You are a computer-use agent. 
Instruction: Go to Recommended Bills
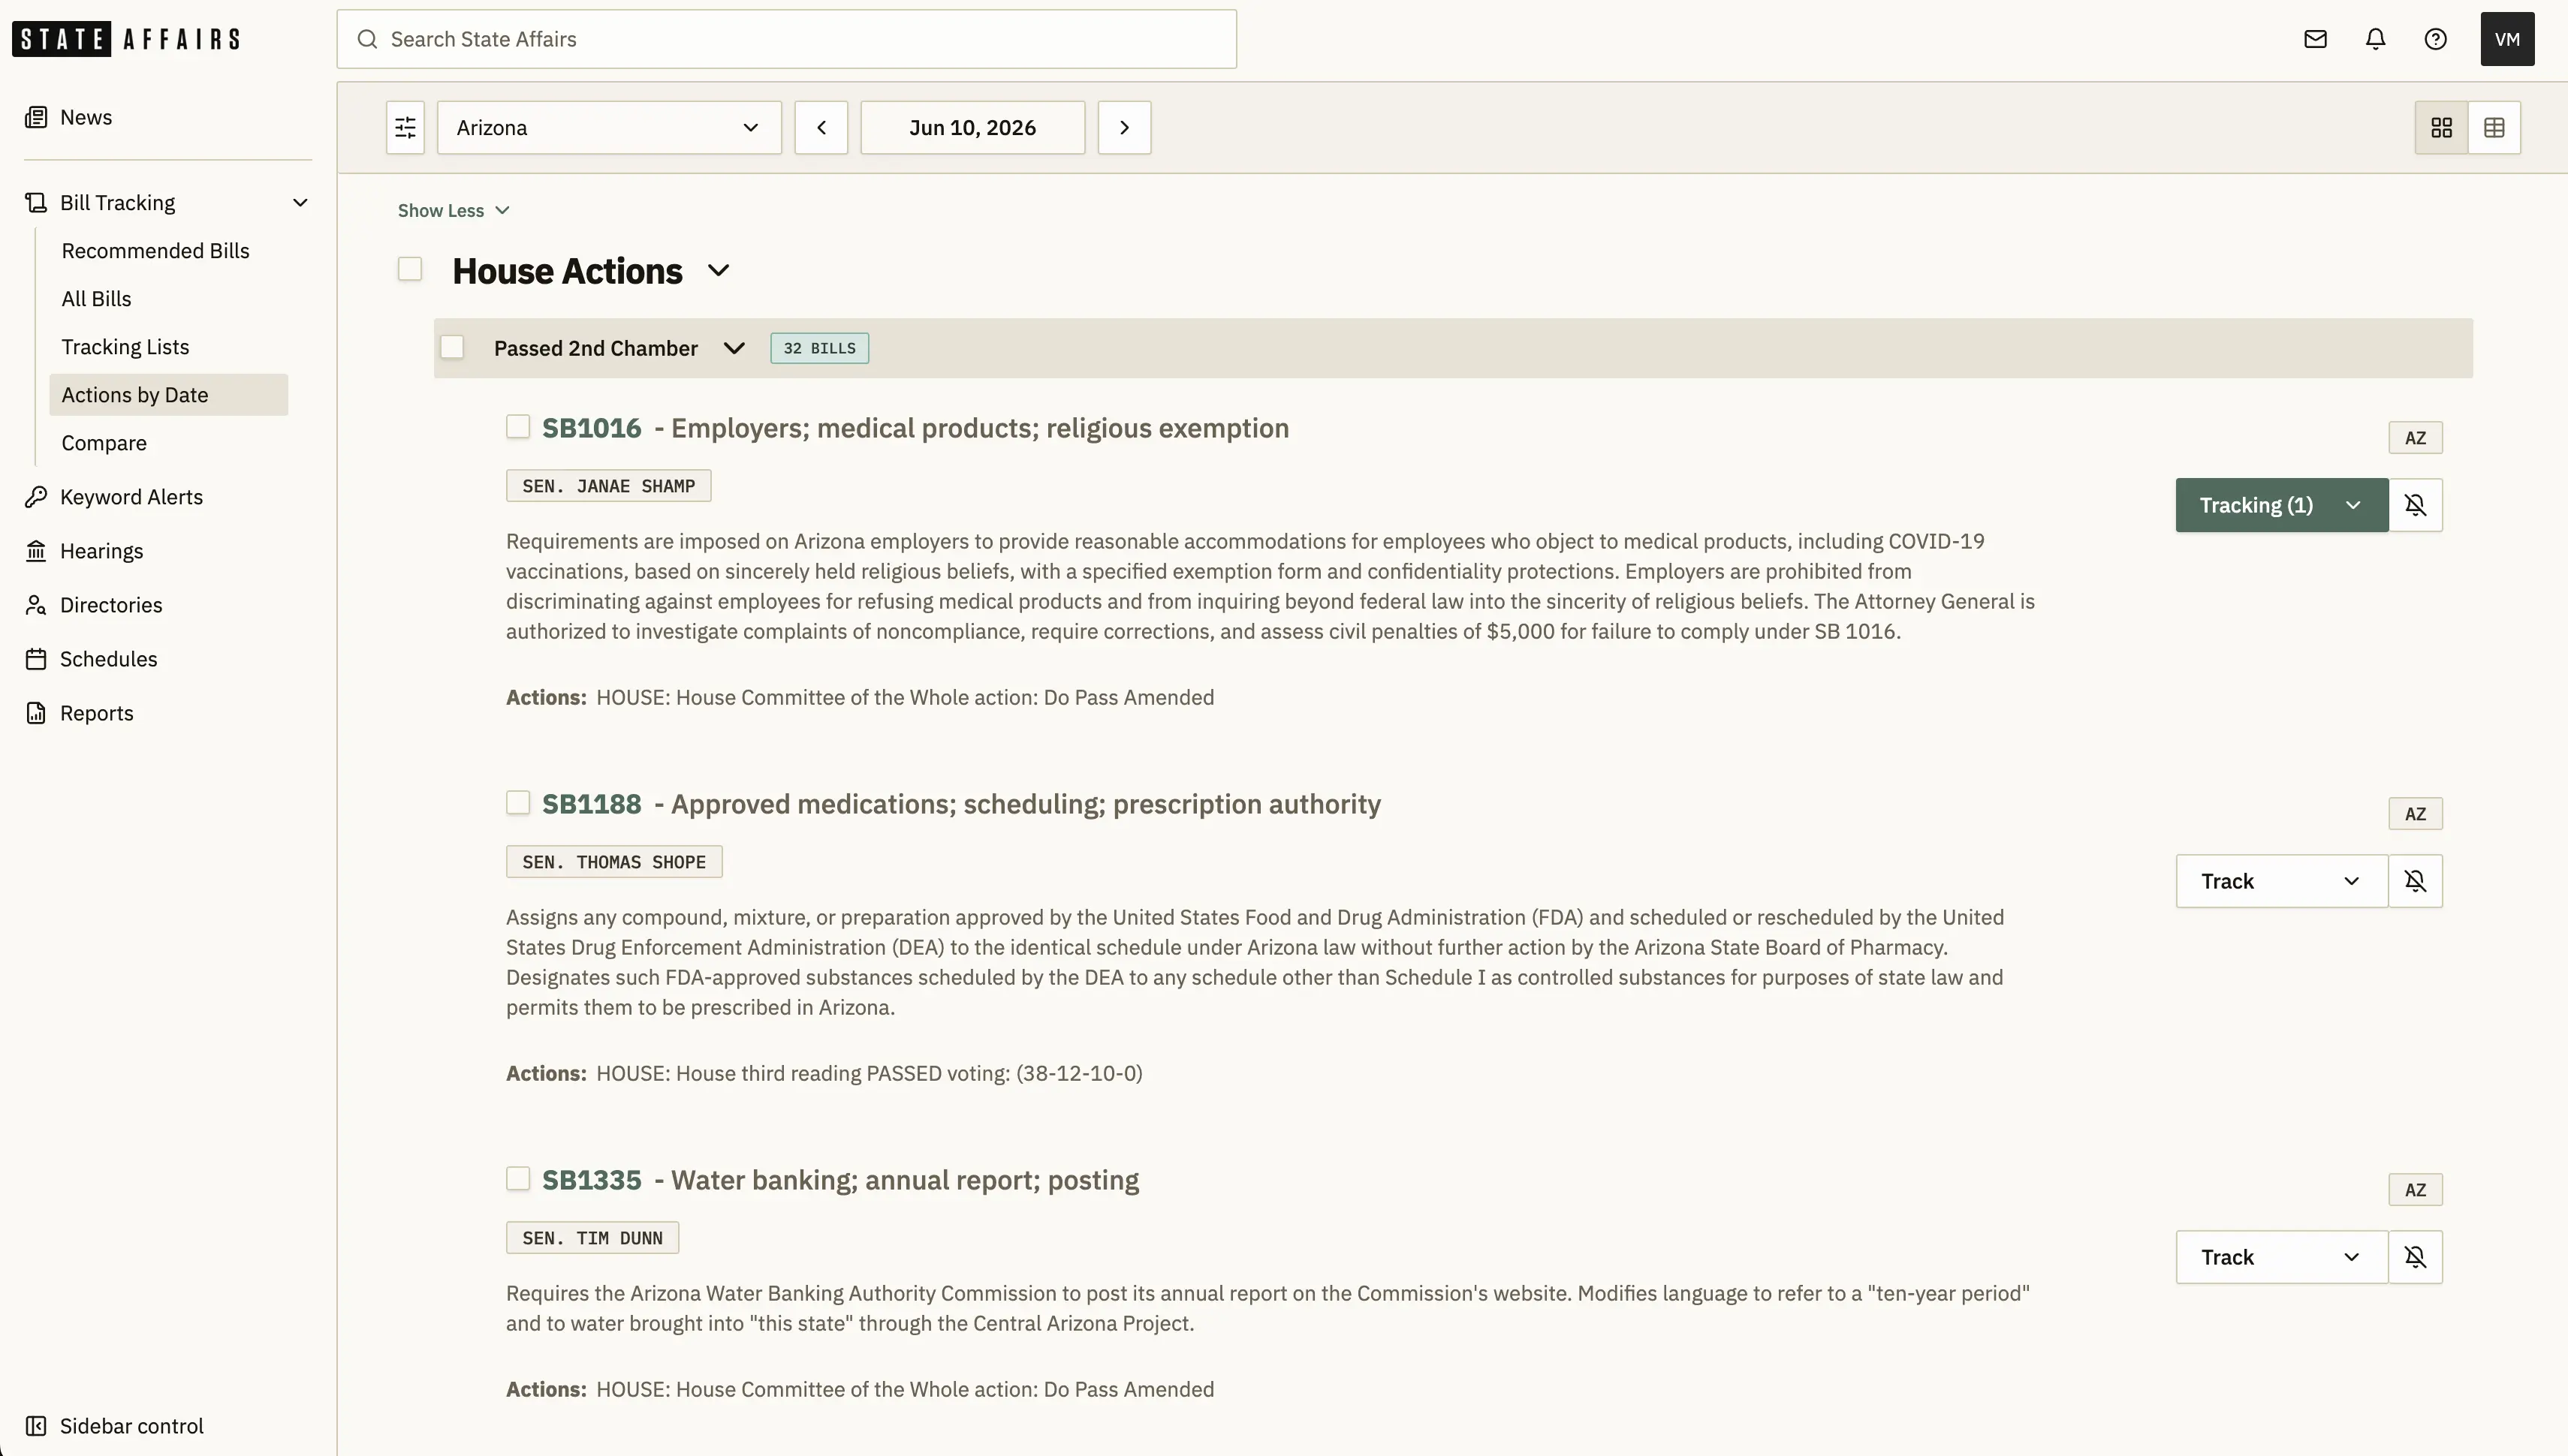click(x=155, y=251)
